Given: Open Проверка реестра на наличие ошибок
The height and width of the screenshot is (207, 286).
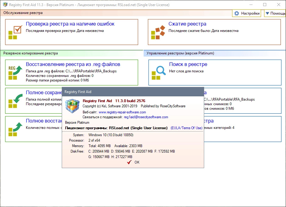Looking at the screenshot, I should 70,24.
